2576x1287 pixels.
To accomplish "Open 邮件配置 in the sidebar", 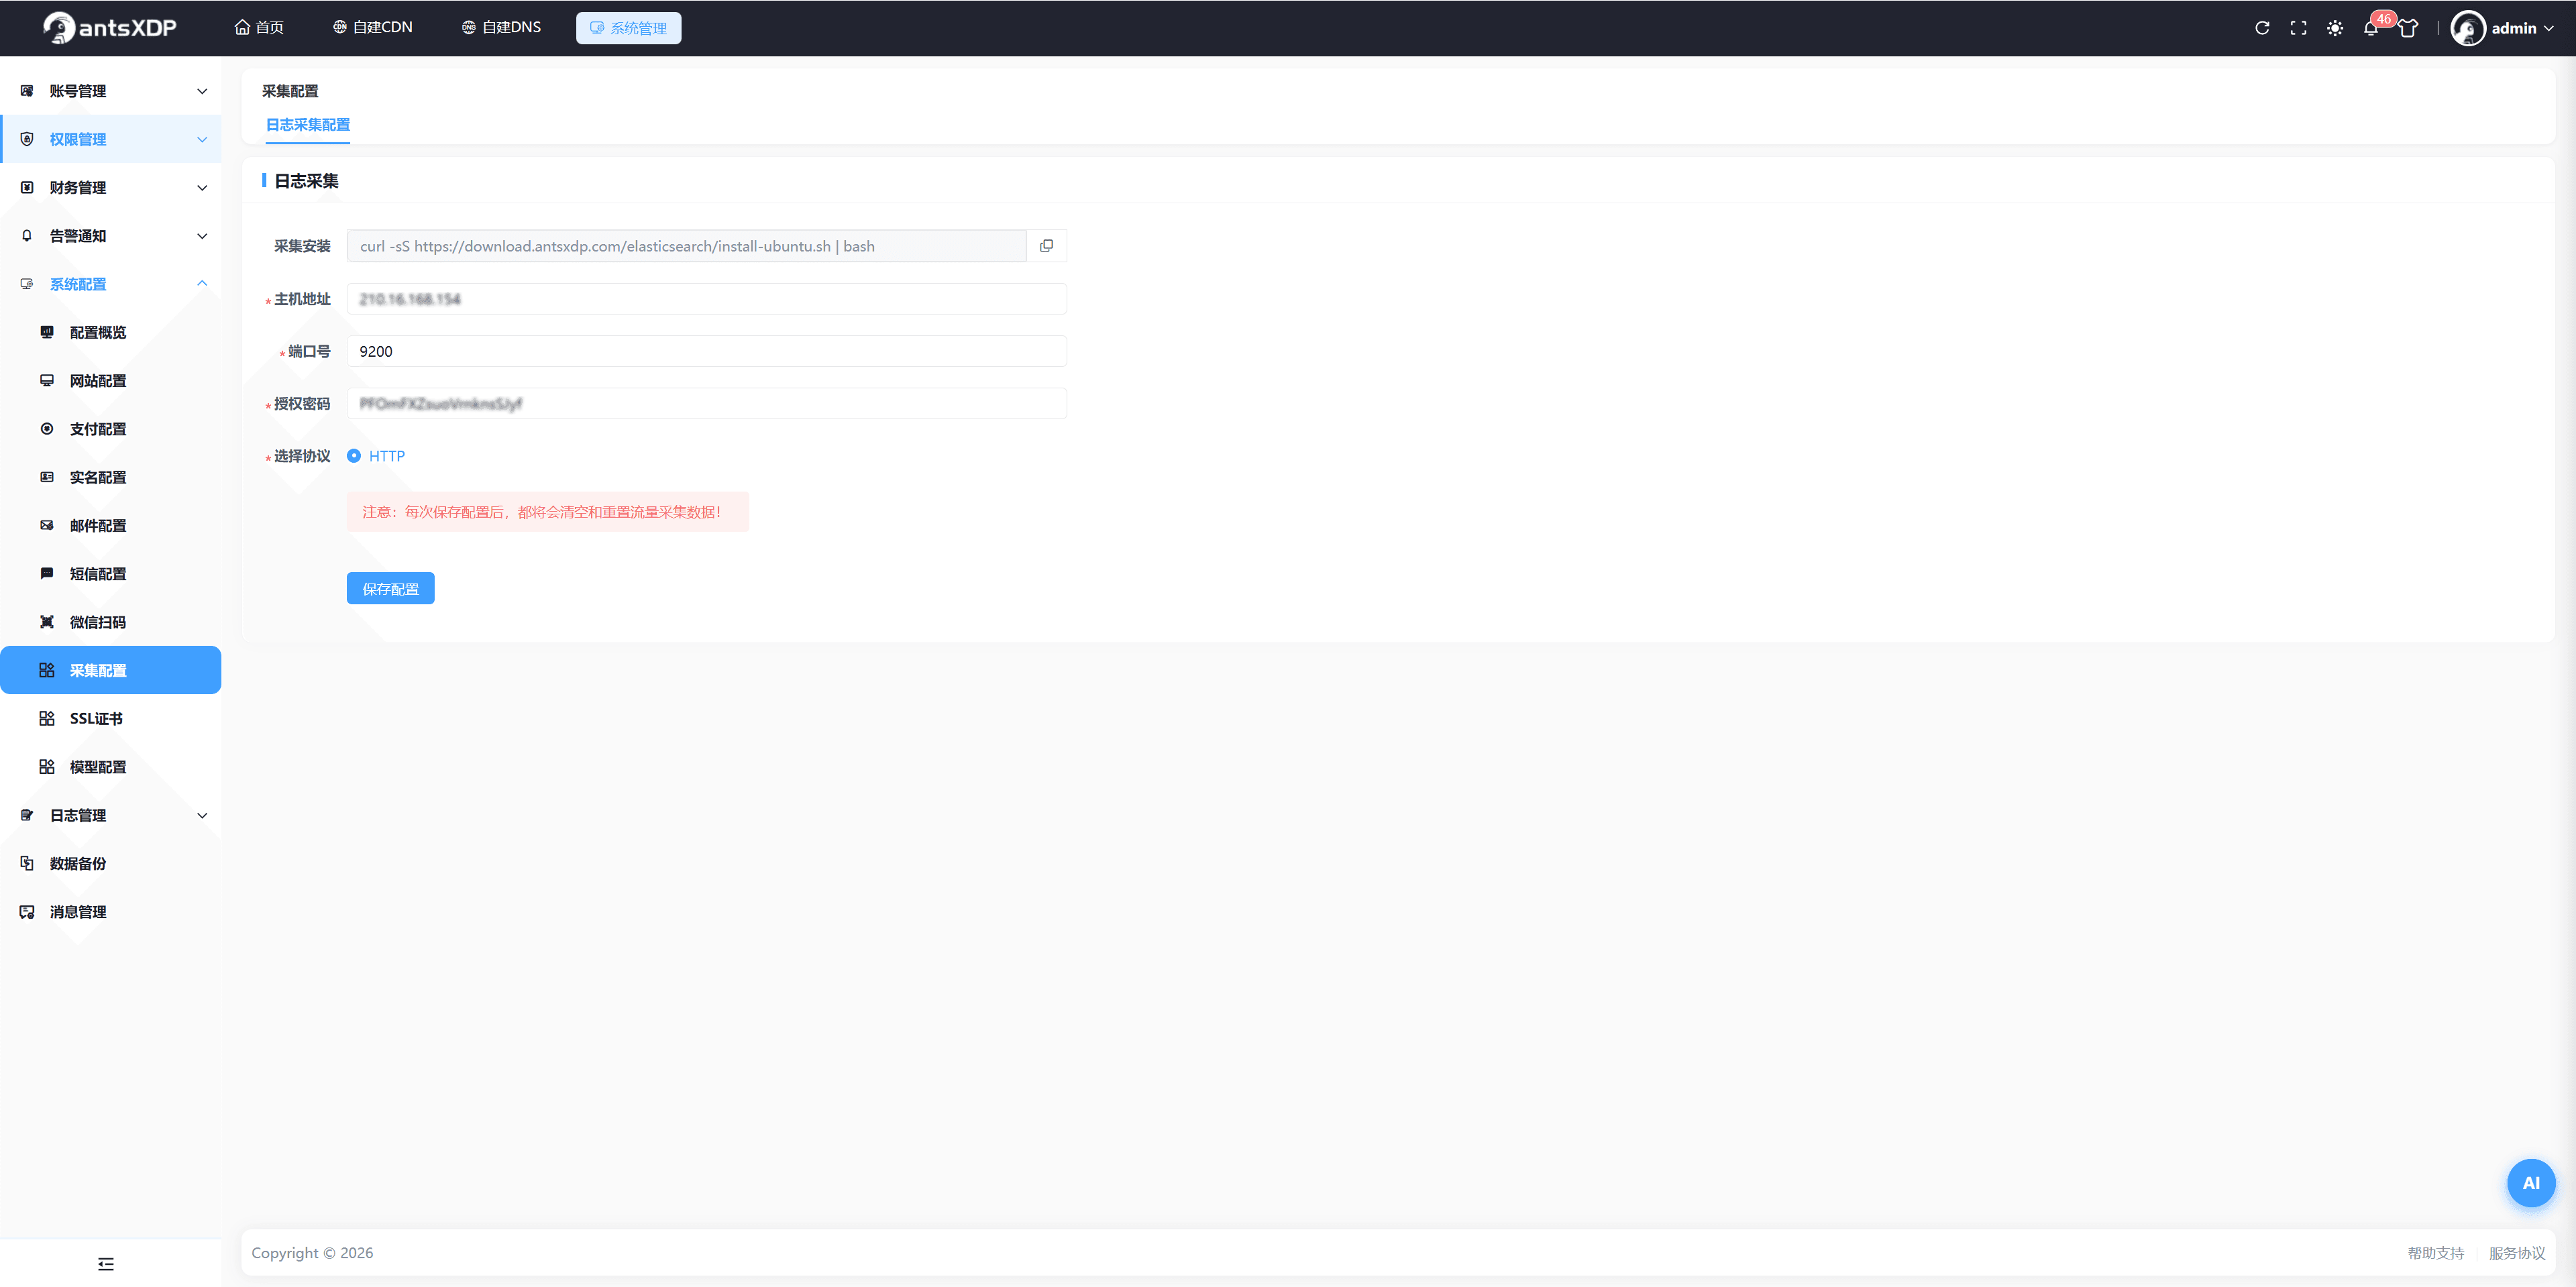I will pos(110,525).
